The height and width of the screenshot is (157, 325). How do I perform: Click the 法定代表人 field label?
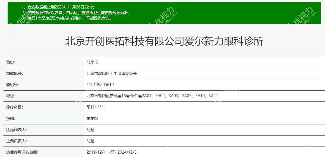click(16, 130)
